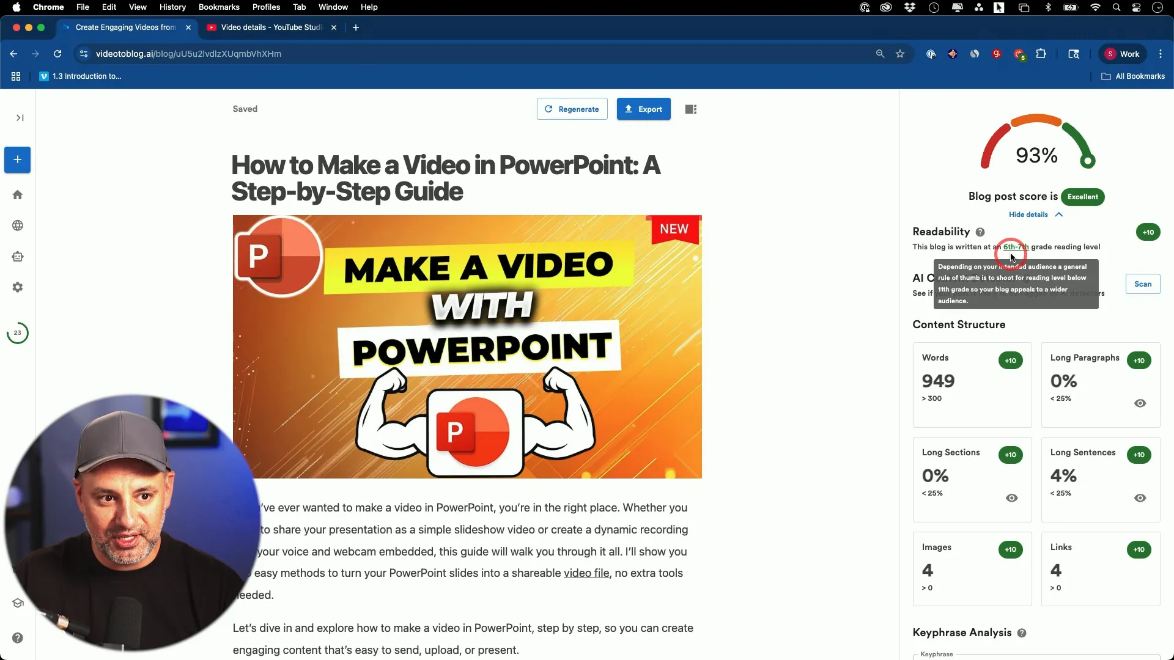Click the video file link in the paragraph
Viewport: 1174px width, 660px height.
586,573
